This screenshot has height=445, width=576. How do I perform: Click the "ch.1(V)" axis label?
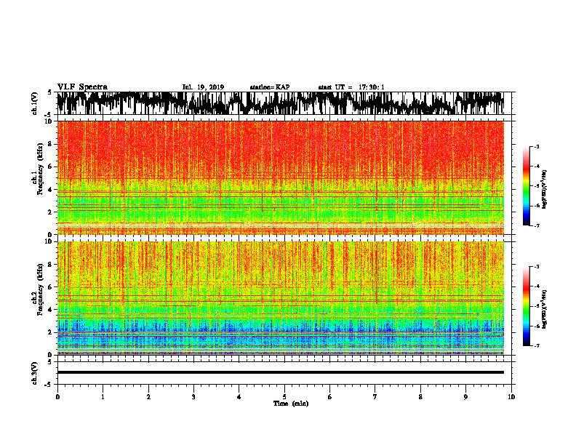[x=35, y=103]
